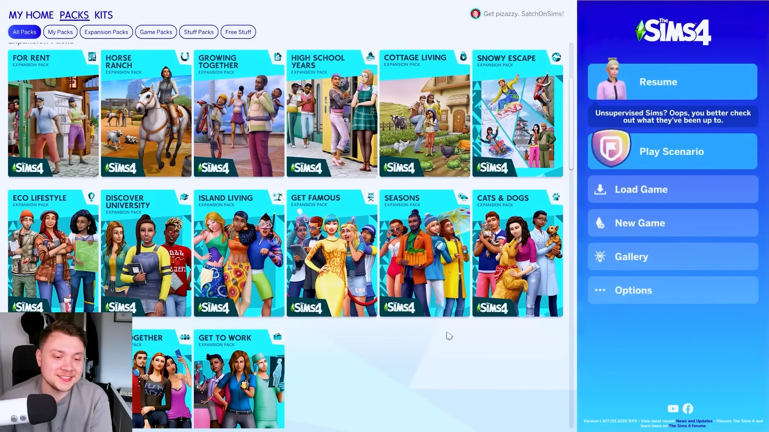The height and width of the screenshot is (432, 769).
Task: Click the snowflake icon on Snowy Escape
Action: tap(555, 58)
